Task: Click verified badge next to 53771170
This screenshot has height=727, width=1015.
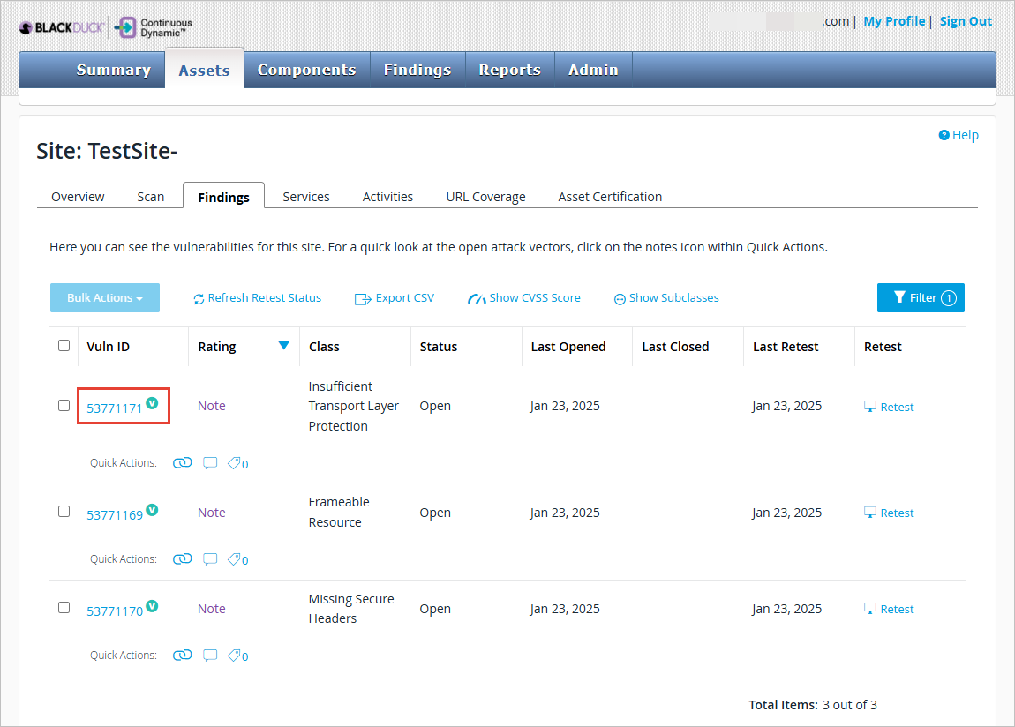Action: 152,606
